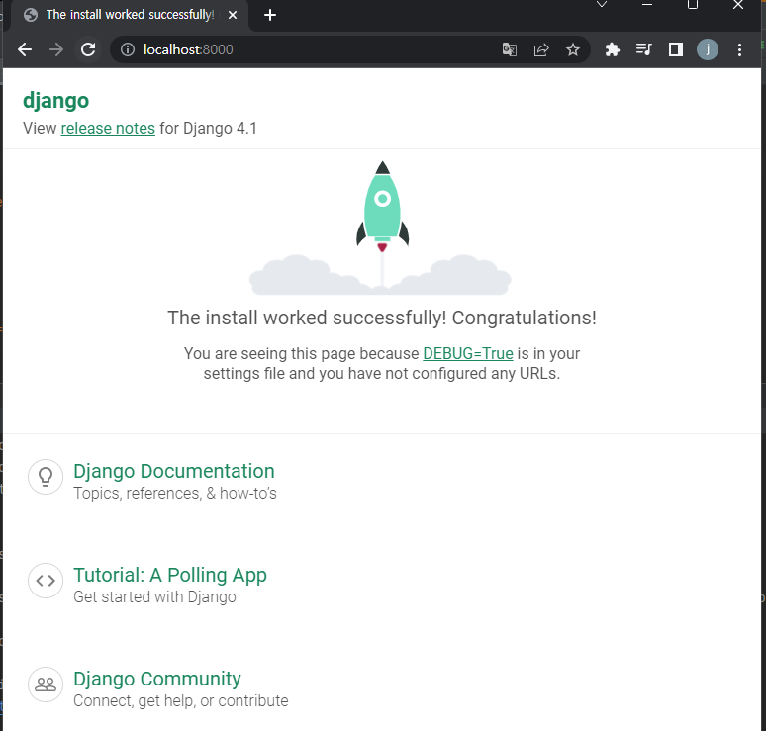This screenshot has width=766, height=731.
Task: Close the browser window
Action: (738, 4)
